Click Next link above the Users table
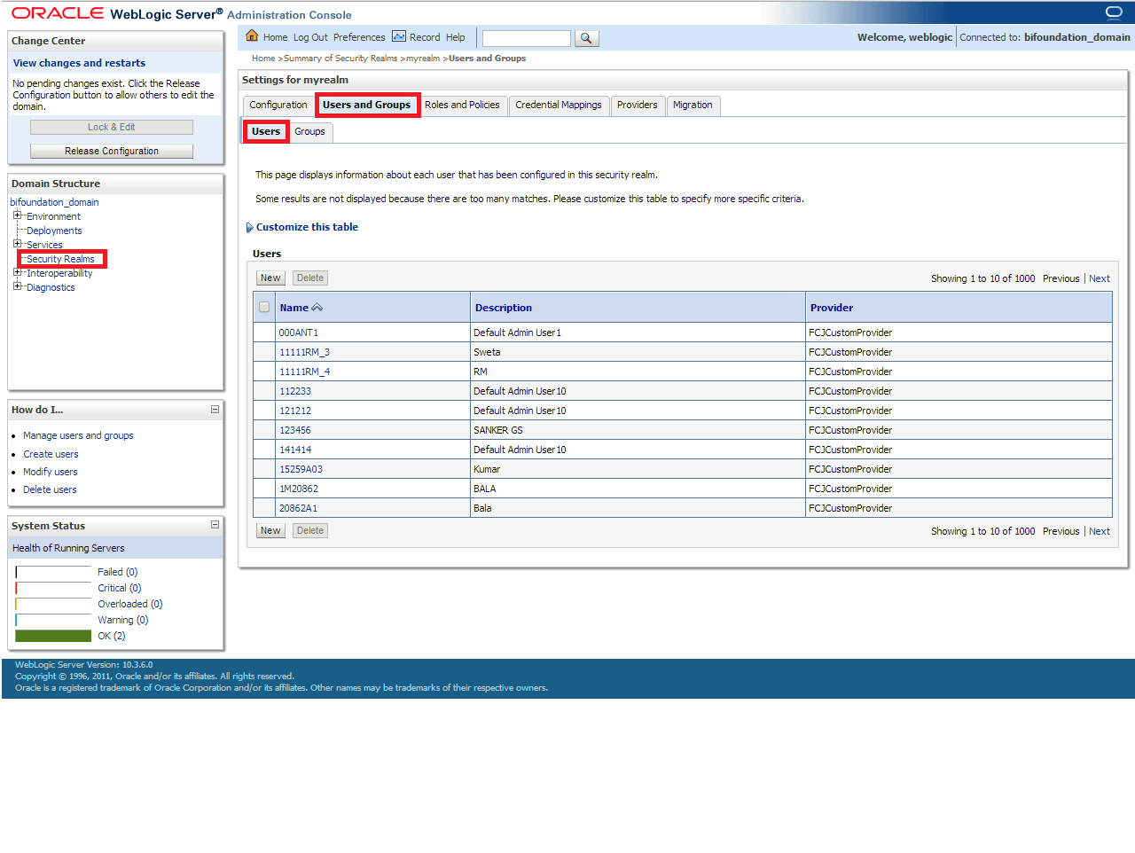 click(x=1100, y=278)
